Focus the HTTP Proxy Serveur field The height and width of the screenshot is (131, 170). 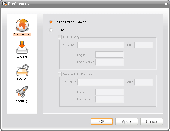100,45
